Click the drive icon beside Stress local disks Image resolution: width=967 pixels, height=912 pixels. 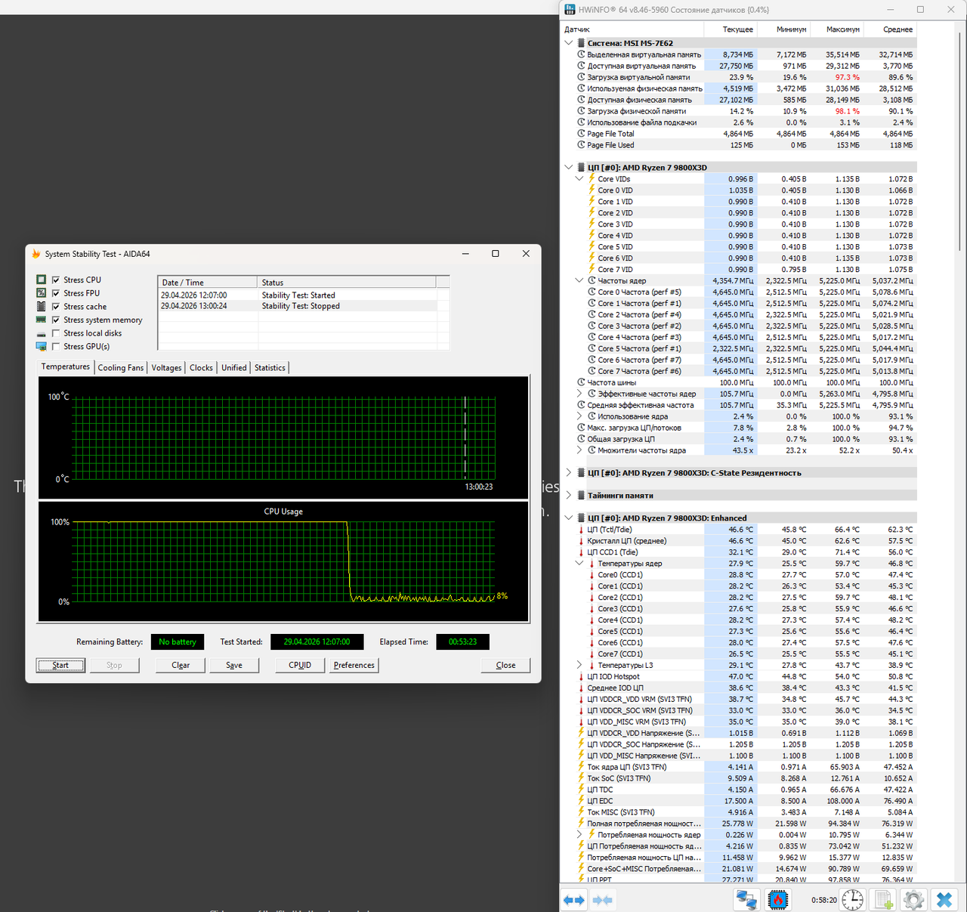[x=41, y=333]
